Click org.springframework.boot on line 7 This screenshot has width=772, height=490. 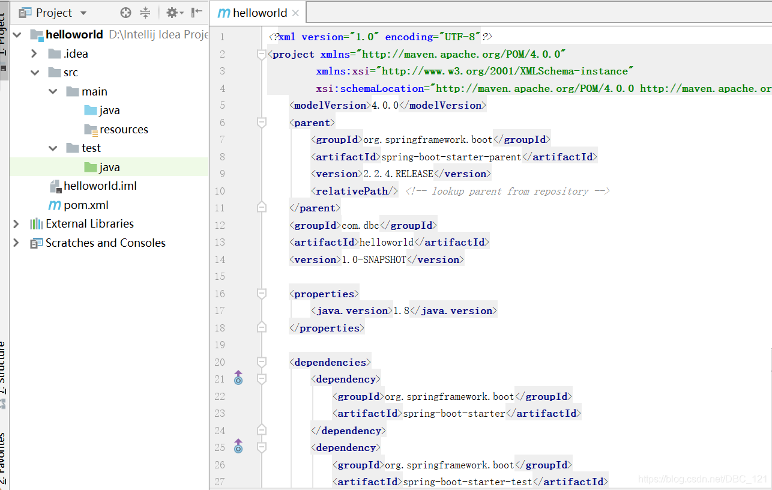[x=428, y=139]
